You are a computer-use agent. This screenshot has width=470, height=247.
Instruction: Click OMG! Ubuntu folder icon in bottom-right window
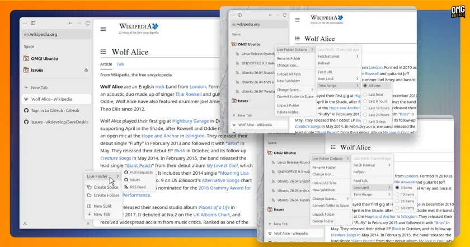pyautogui.click(x=270, y=153)
